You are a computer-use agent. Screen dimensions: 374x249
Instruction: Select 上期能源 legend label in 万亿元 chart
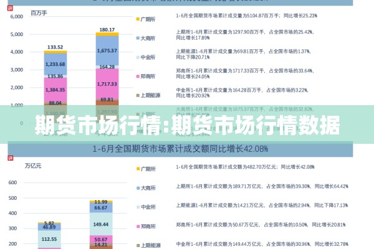(151, 245)
